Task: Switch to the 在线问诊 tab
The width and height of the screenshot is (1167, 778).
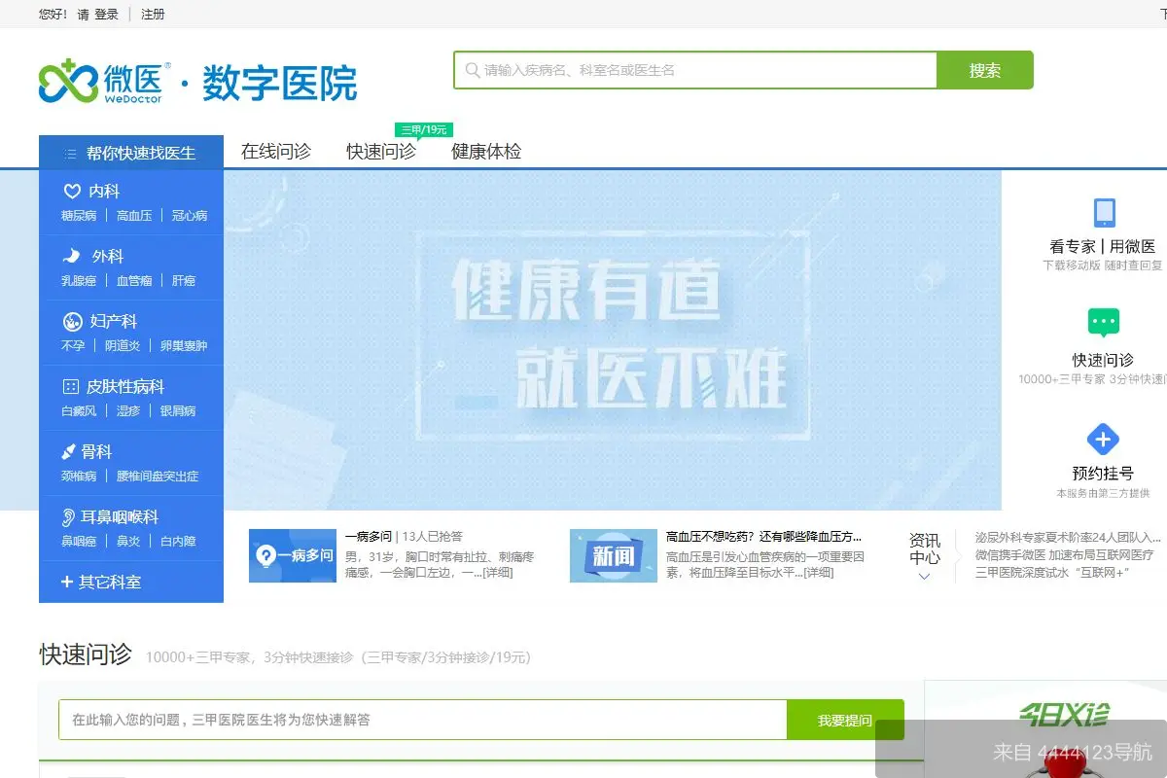Action: (275, 153)
